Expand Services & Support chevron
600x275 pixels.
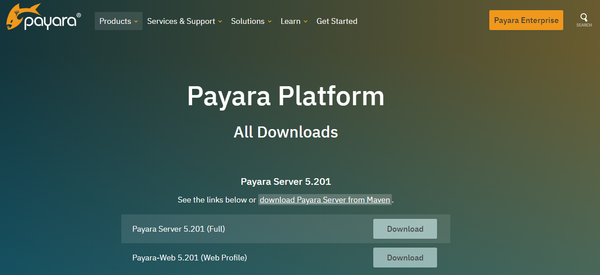220,22
